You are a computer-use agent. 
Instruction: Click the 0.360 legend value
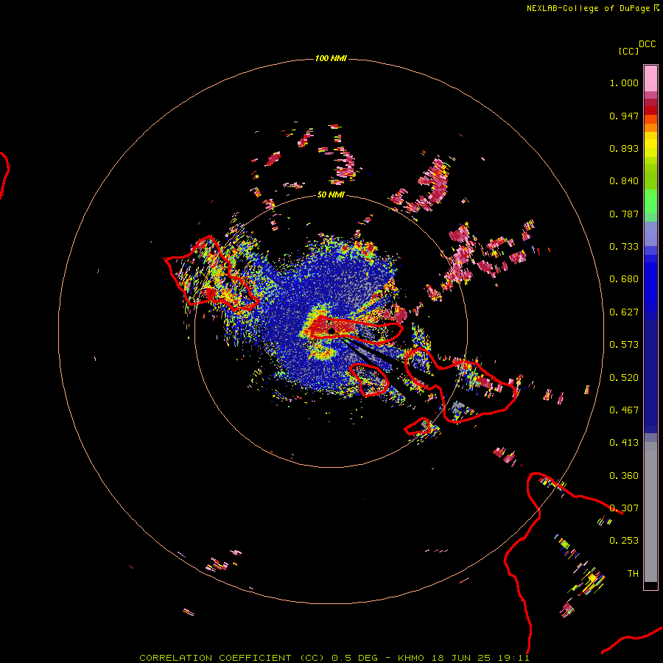(x=624, y=476)
